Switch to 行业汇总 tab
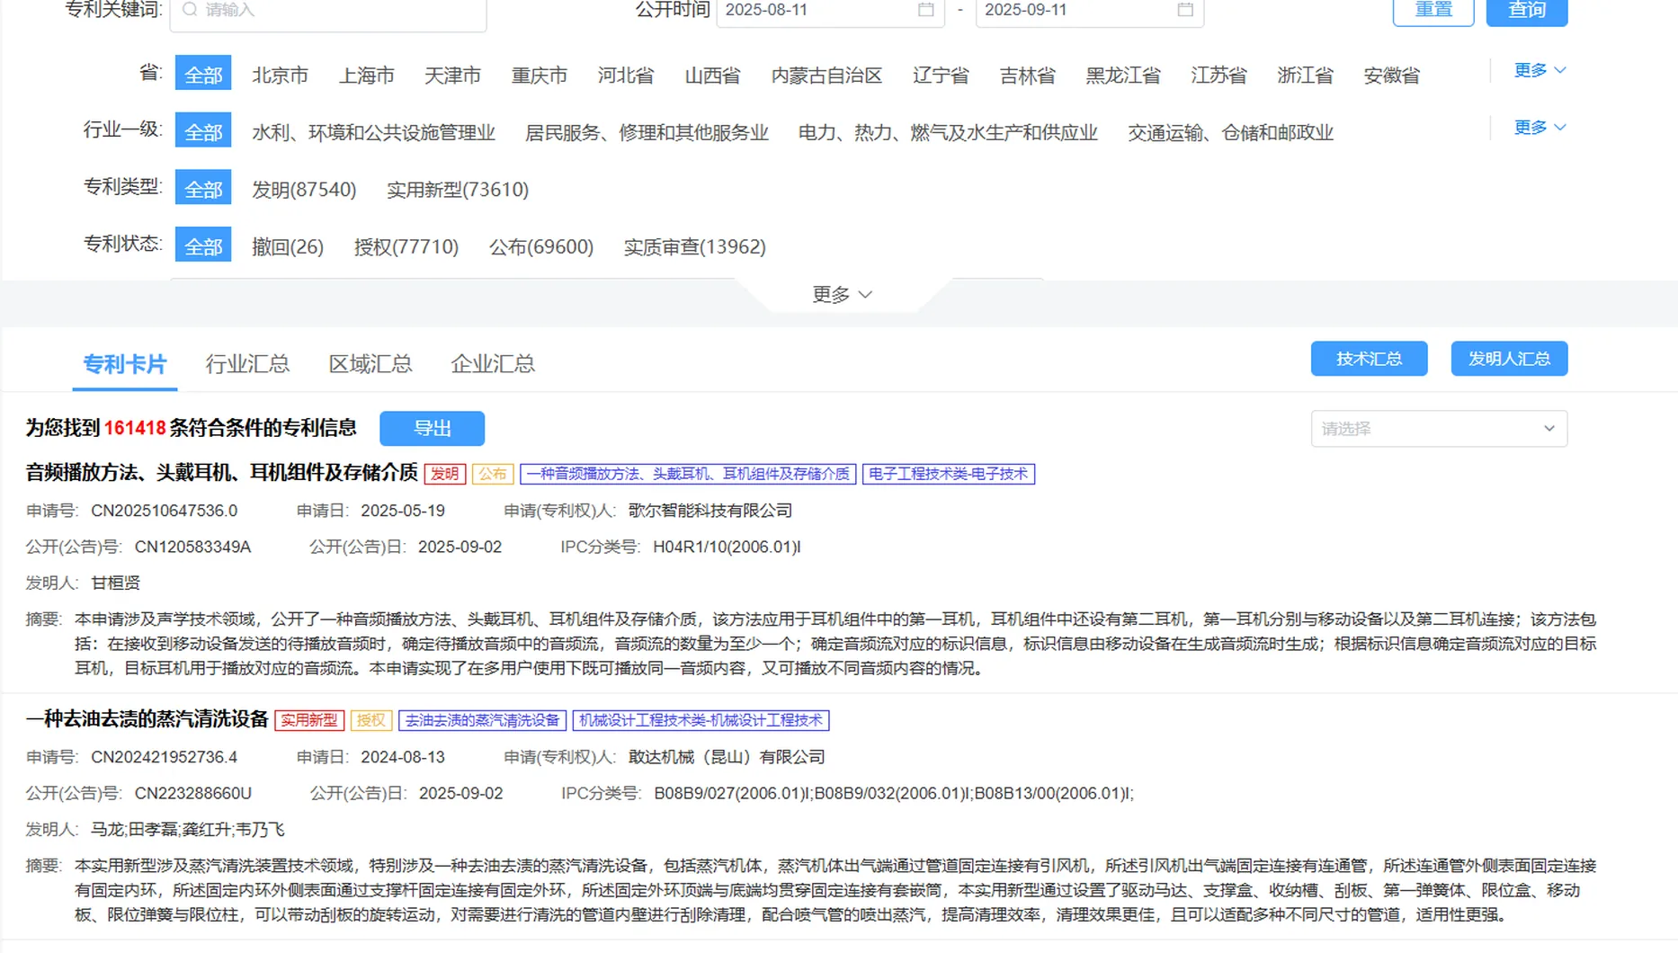The width and height of the screenshot is (1678, 953). pos(247,364)
